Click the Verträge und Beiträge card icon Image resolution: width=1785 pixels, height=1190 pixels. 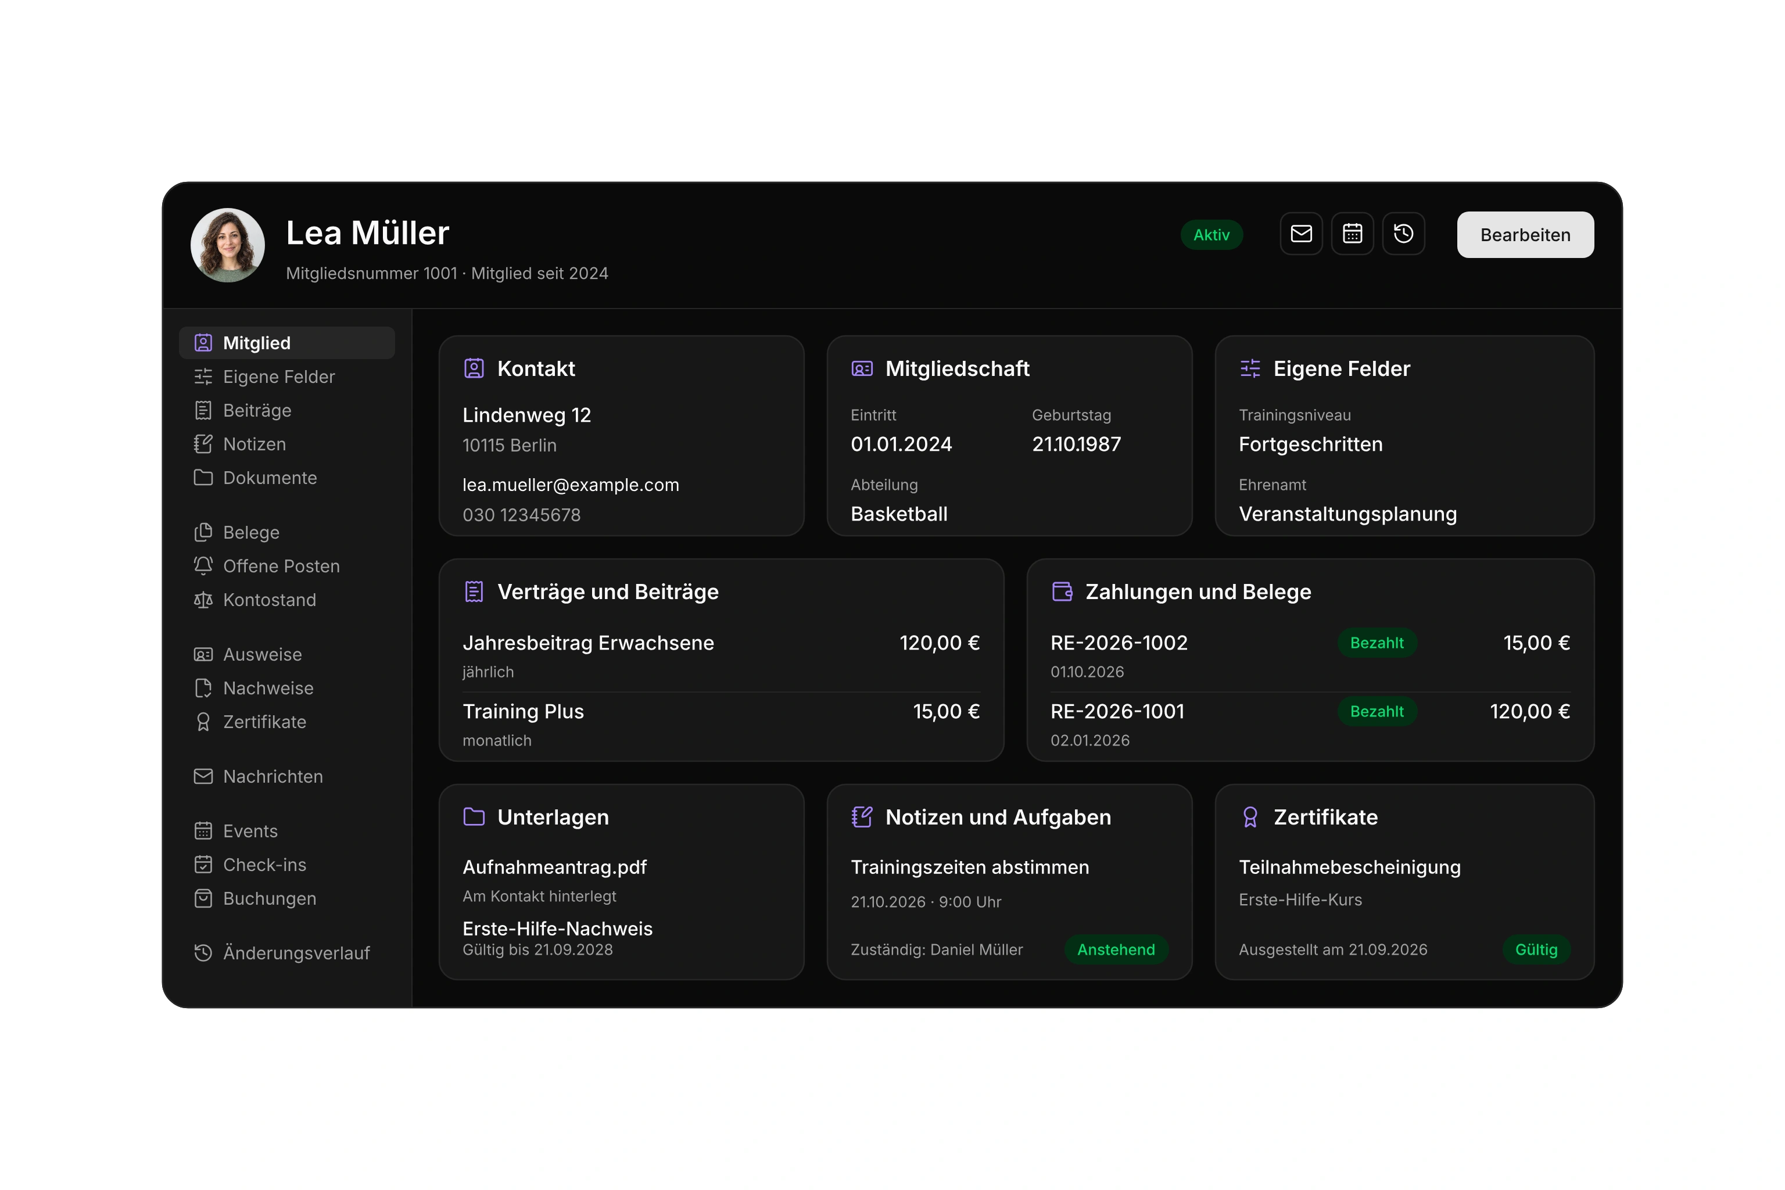coord(474,591)
